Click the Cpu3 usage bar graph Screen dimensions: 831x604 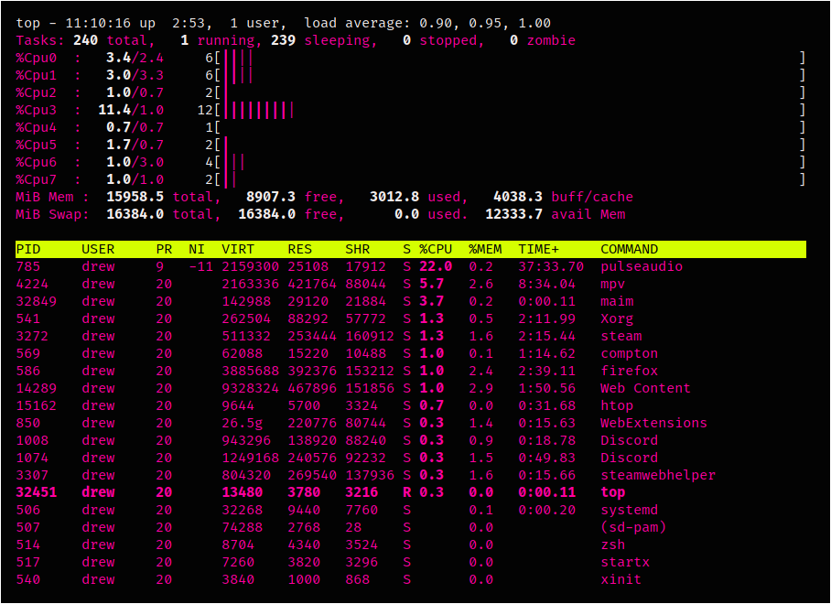[x=261, y=111]
